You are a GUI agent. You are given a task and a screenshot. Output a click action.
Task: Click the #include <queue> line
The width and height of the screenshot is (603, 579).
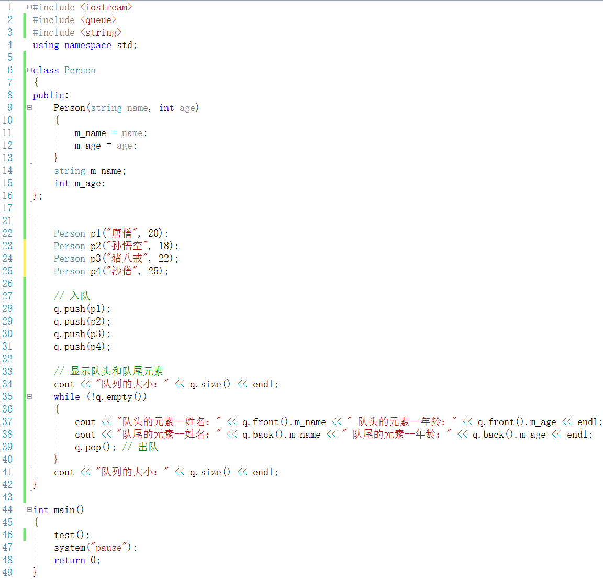[75, 20]
